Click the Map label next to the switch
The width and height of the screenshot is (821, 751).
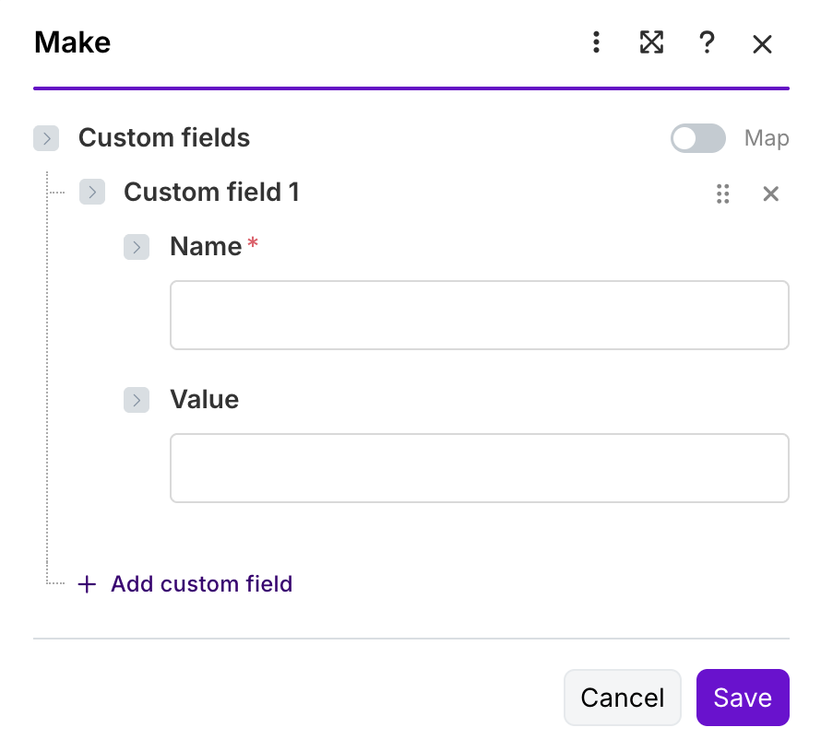click(x=766, y=138)
